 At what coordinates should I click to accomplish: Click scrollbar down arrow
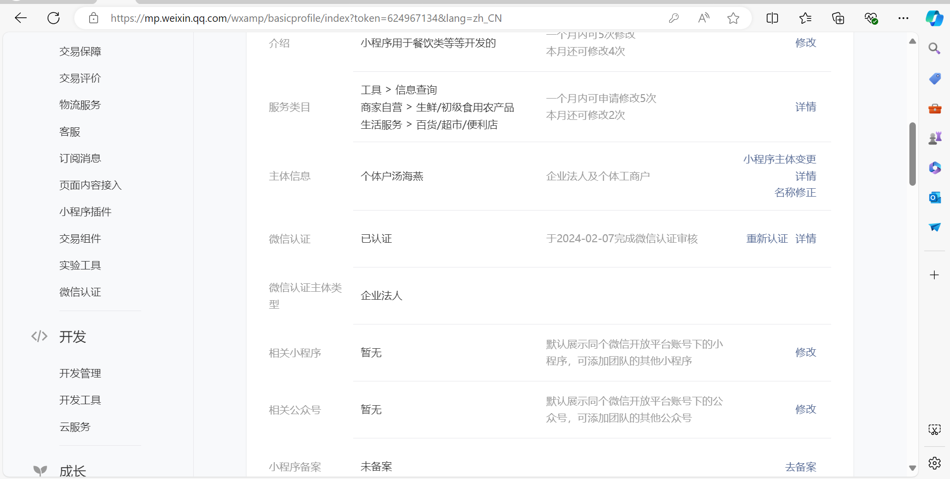point(912,468)
